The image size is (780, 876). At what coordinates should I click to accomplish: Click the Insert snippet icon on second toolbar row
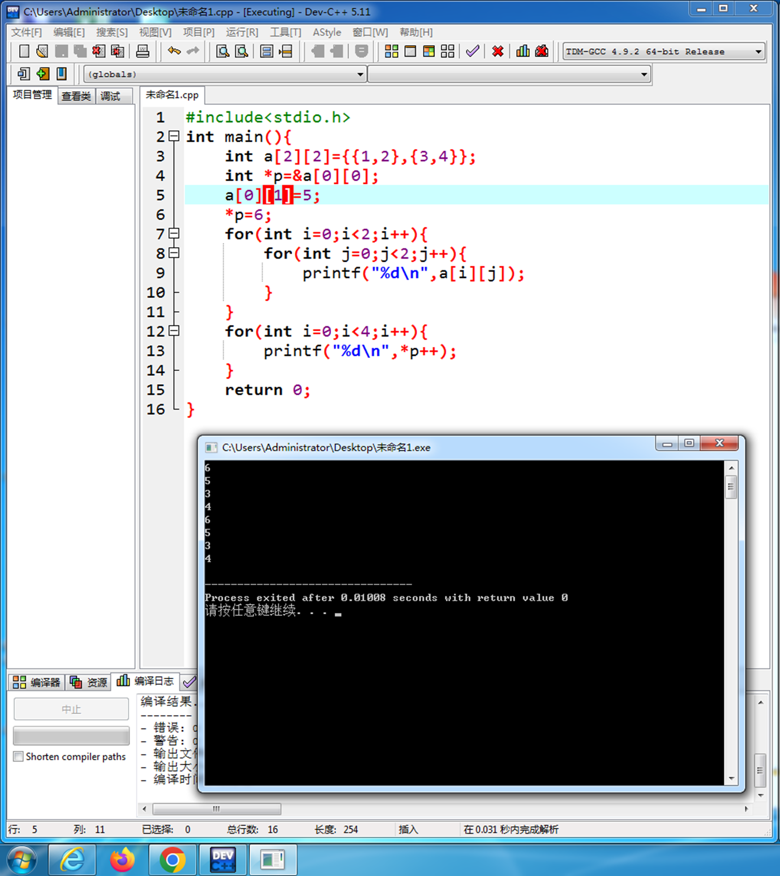coord(23,74)
